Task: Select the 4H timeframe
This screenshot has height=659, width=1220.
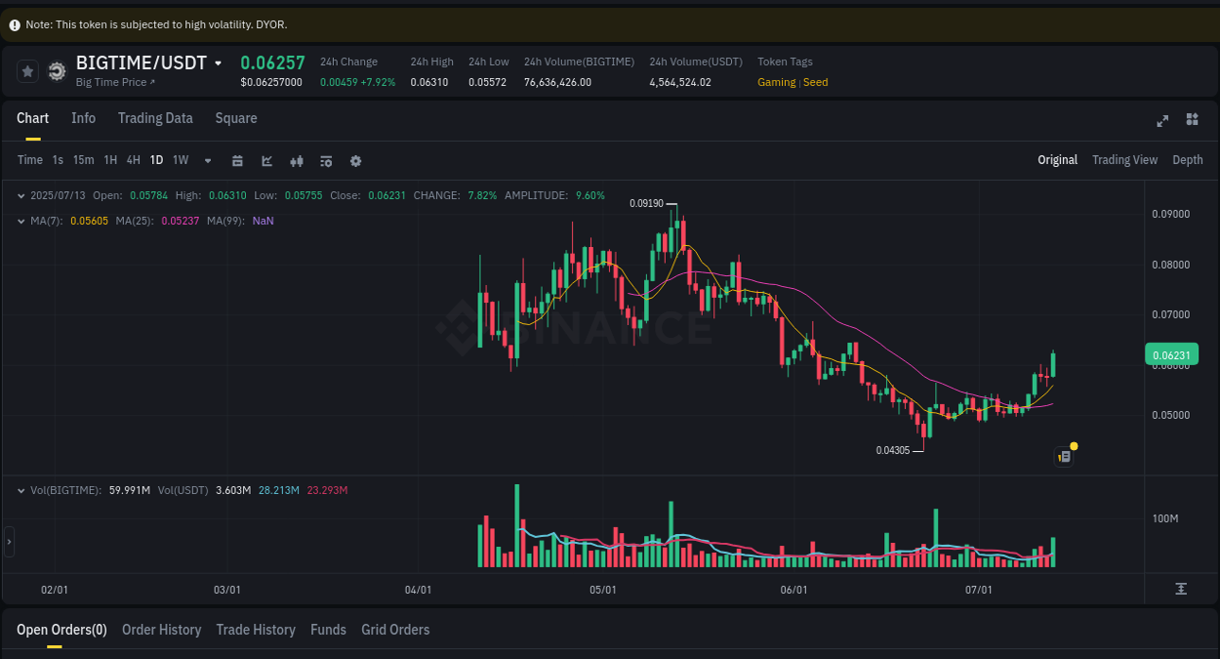Action: tap(133, 160)
